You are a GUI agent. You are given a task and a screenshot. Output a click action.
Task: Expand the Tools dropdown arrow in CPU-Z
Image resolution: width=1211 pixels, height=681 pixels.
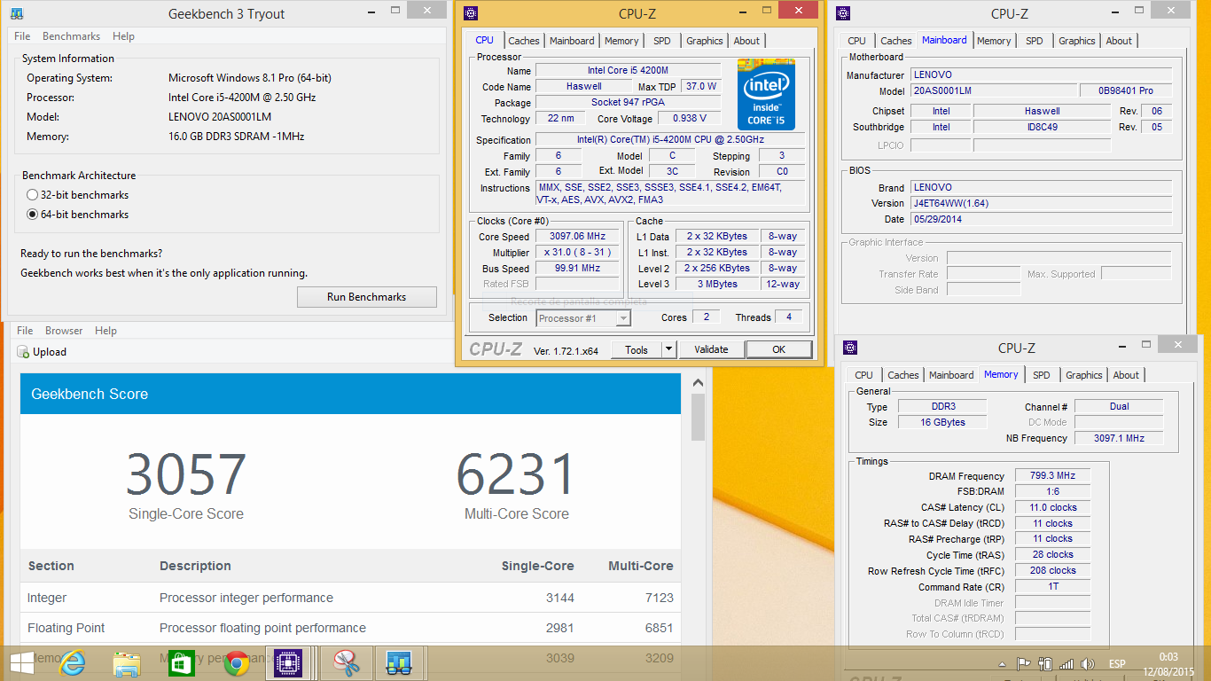click(x=669, y=349)
